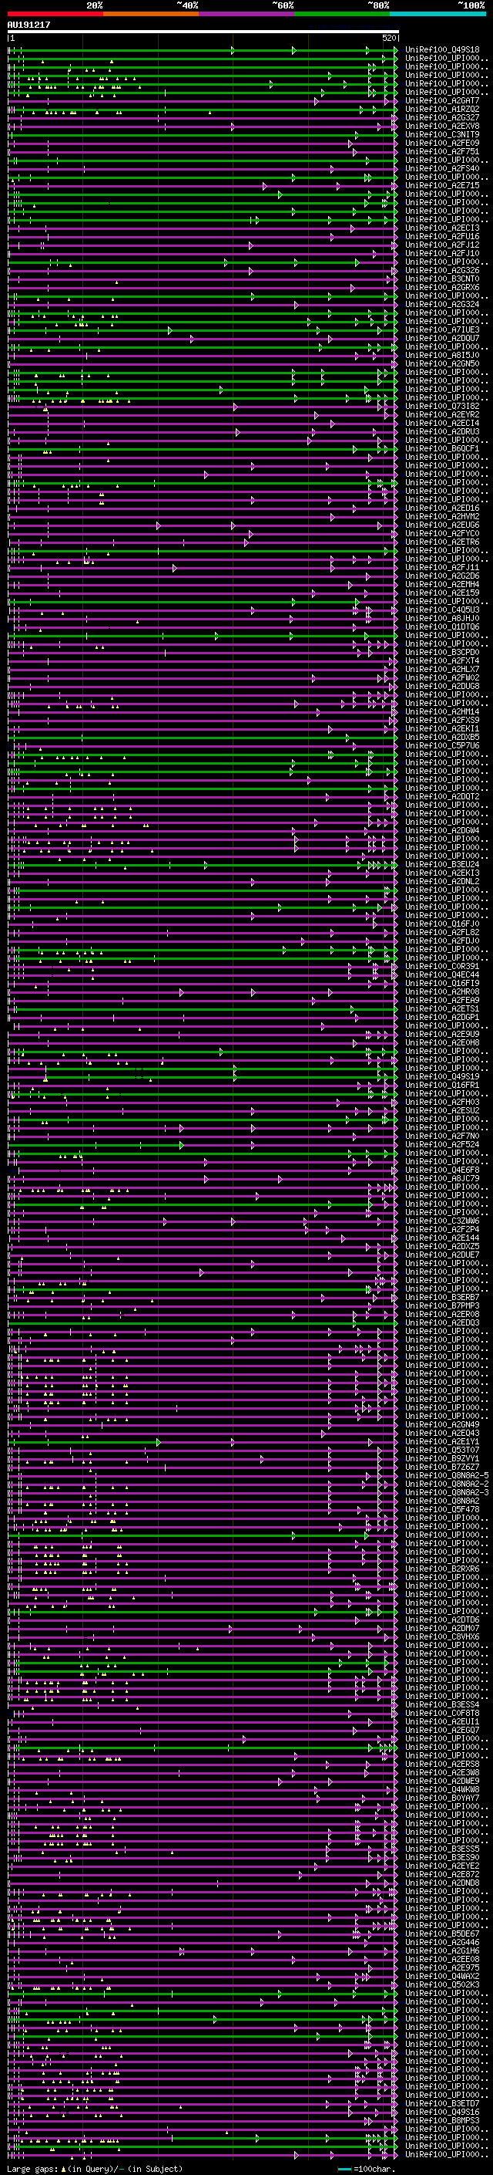This screenshot has height=2175, width=493.
Task: Select hit UniRef100_C3ZWW6
Action: click(x=442, y=1221)
